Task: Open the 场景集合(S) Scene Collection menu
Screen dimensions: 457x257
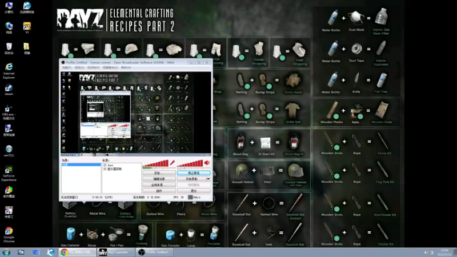Action: [x=110, y=67]
